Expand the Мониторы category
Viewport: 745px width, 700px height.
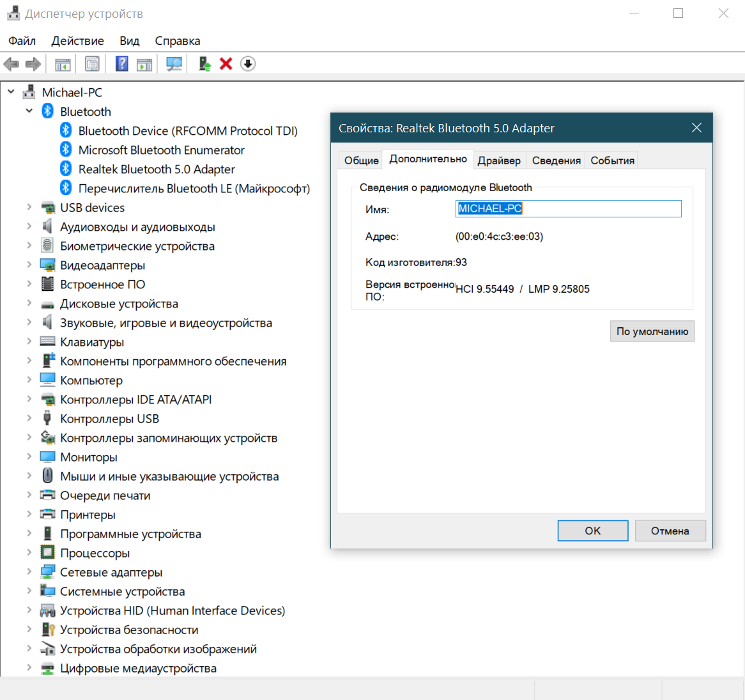[x=29, y=456]
